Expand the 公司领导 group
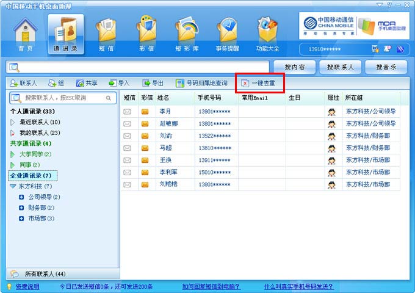 [21, 197]
